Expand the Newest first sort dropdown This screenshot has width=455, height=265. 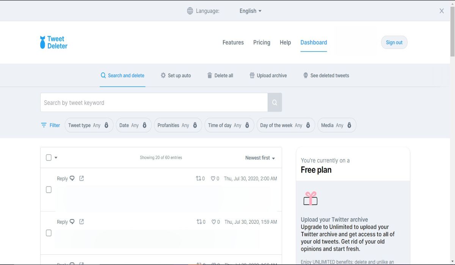pos(260,158)
